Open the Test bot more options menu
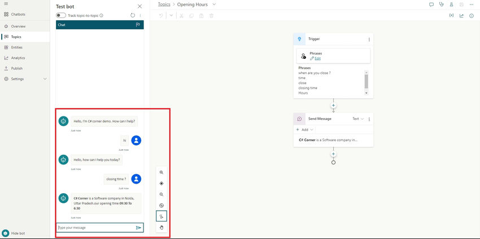 point(140,15)
